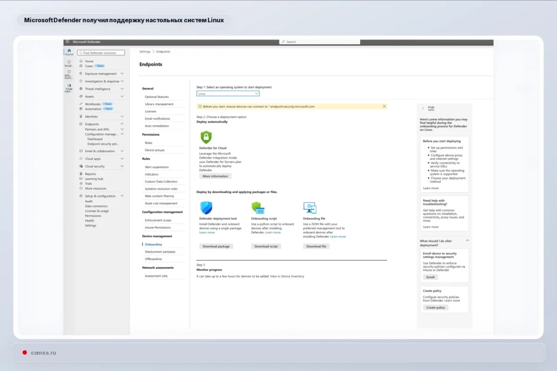Click the Download file button
Screen dimensions: 557x371
point(317,246)
